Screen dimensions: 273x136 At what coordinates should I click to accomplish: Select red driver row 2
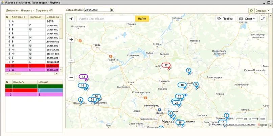pos(34,91)
